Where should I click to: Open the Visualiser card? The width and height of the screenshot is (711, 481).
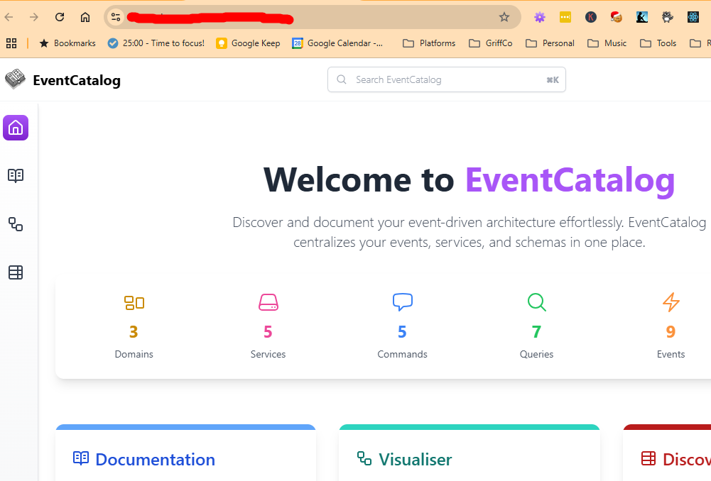pyautogui.click(x=470, y=453)
